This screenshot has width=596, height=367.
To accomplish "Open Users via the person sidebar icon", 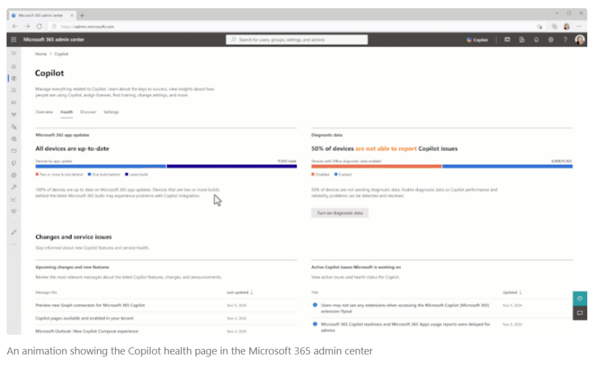I will (x=14, y=90).
